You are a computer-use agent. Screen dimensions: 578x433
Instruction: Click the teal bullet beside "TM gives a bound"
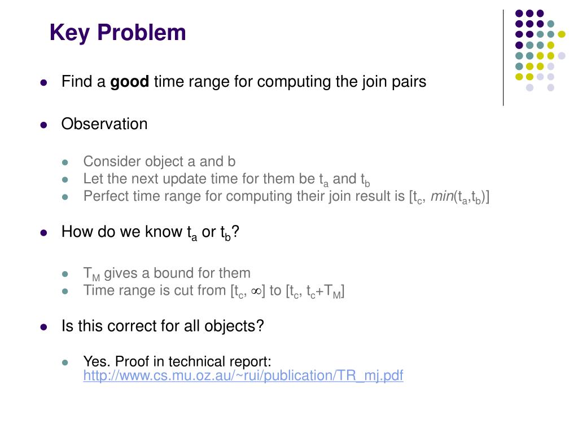tap(65, 274)
